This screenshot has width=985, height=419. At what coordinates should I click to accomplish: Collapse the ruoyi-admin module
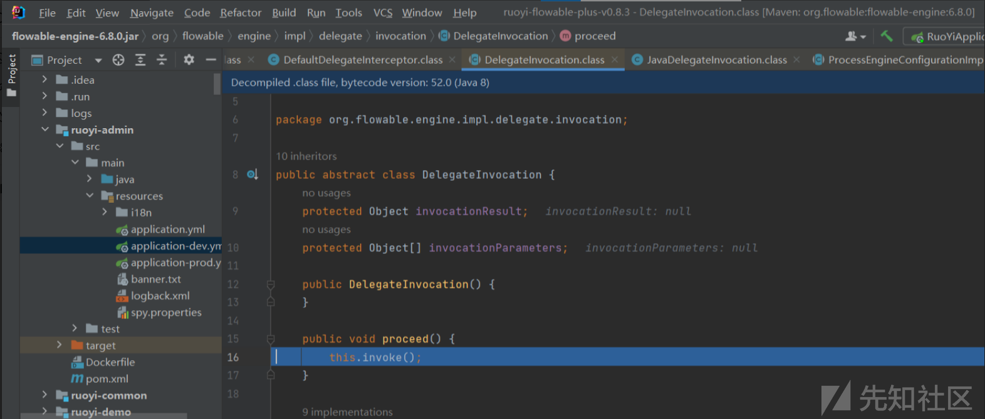44,129
